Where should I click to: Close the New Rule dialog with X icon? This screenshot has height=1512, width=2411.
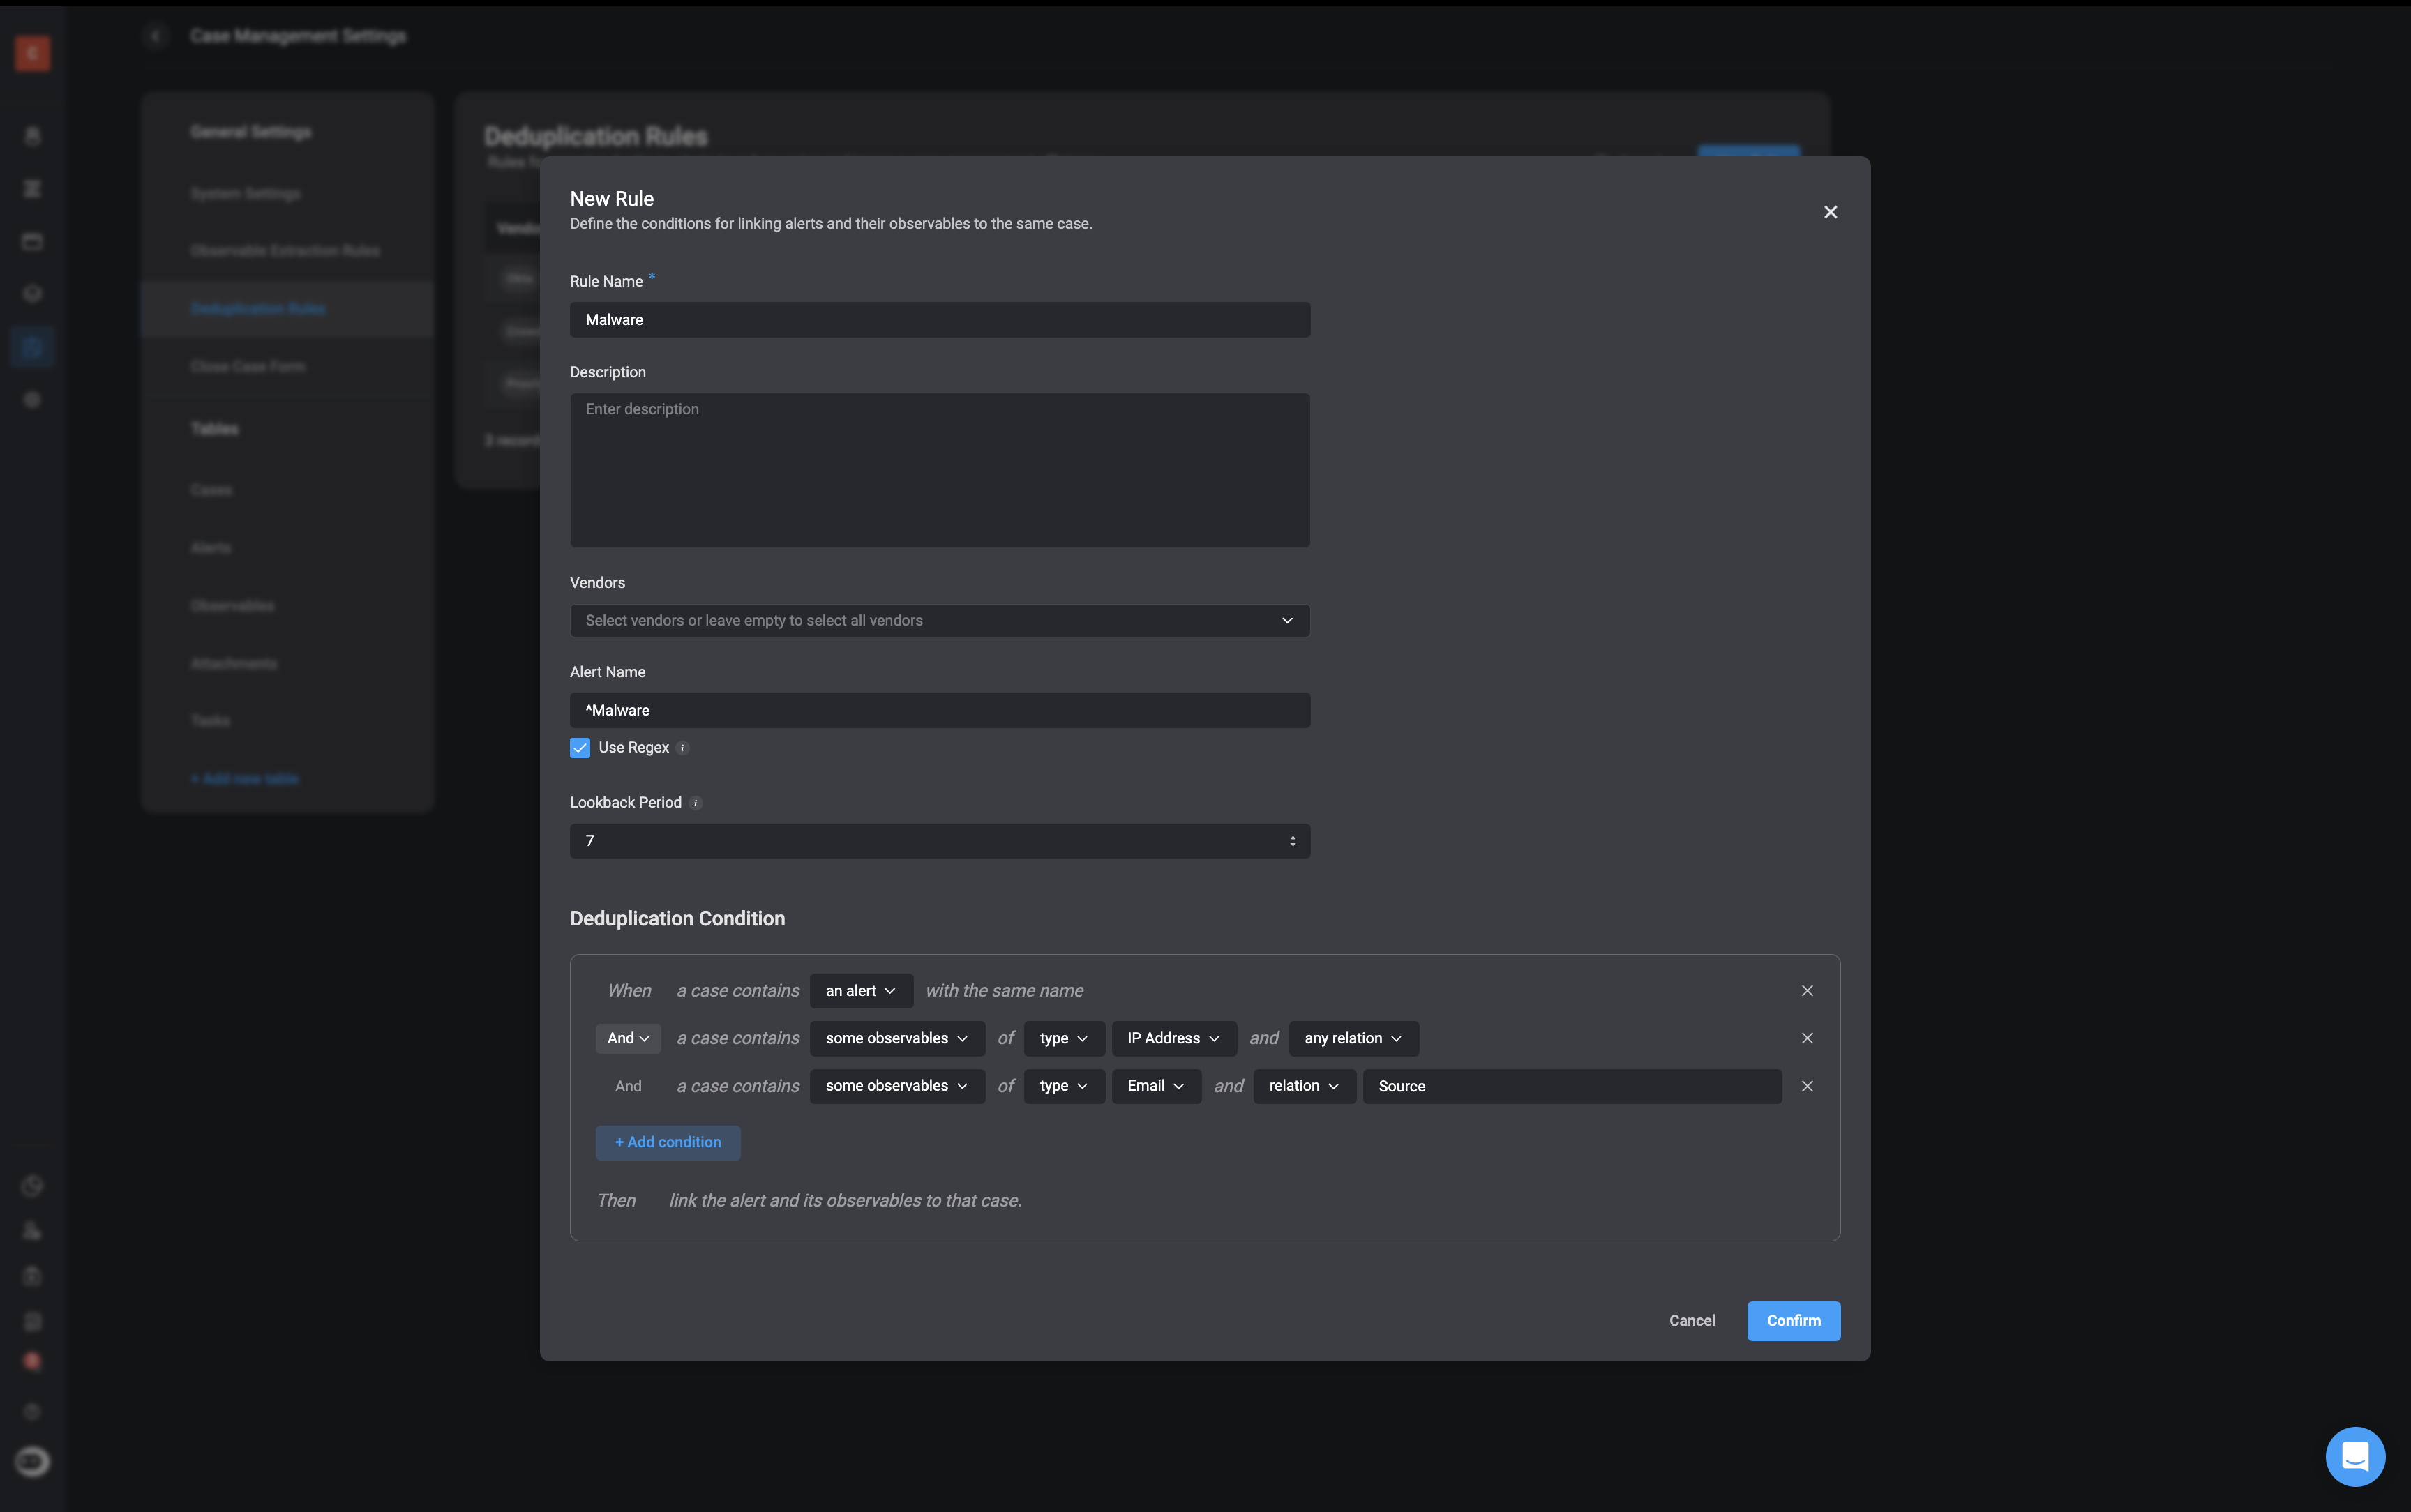[1830, 212]
